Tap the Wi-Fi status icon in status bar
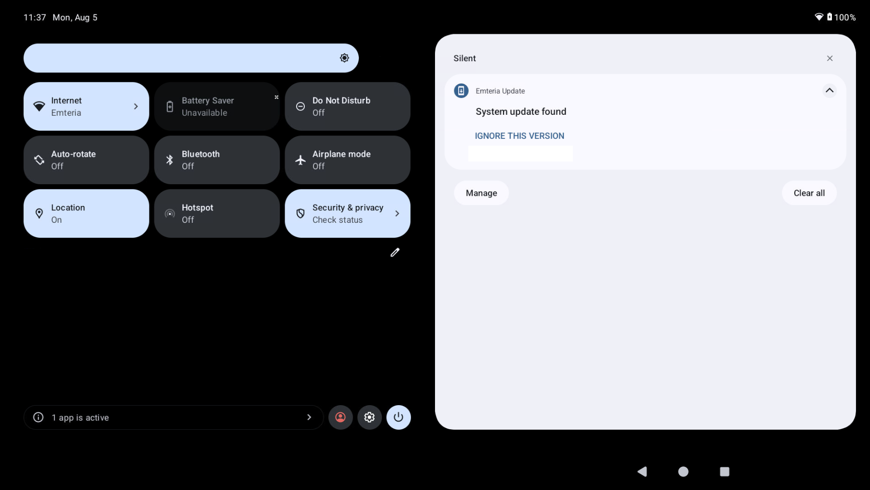 point(818,17)
